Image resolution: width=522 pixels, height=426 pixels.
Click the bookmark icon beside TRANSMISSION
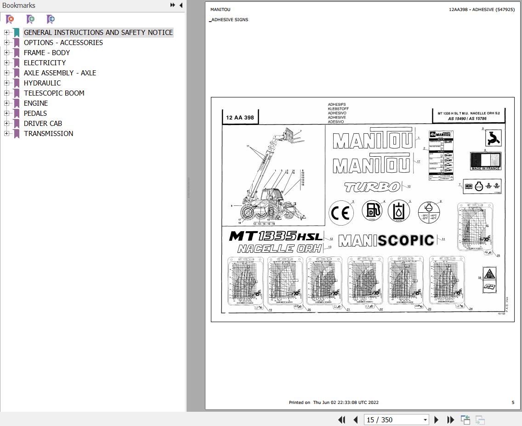pyautogui.click(x=17, y=133)
